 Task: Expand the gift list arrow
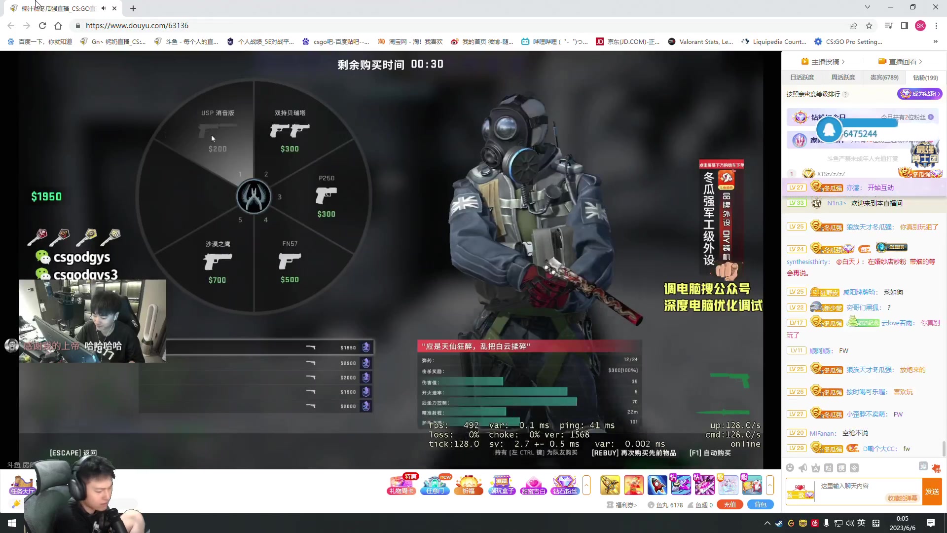click(770, 485)
